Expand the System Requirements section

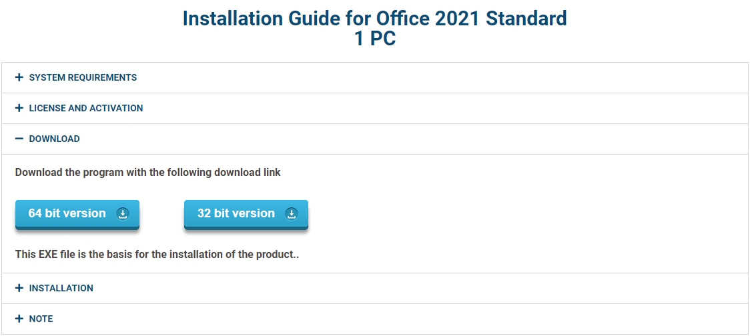point(83,77)
